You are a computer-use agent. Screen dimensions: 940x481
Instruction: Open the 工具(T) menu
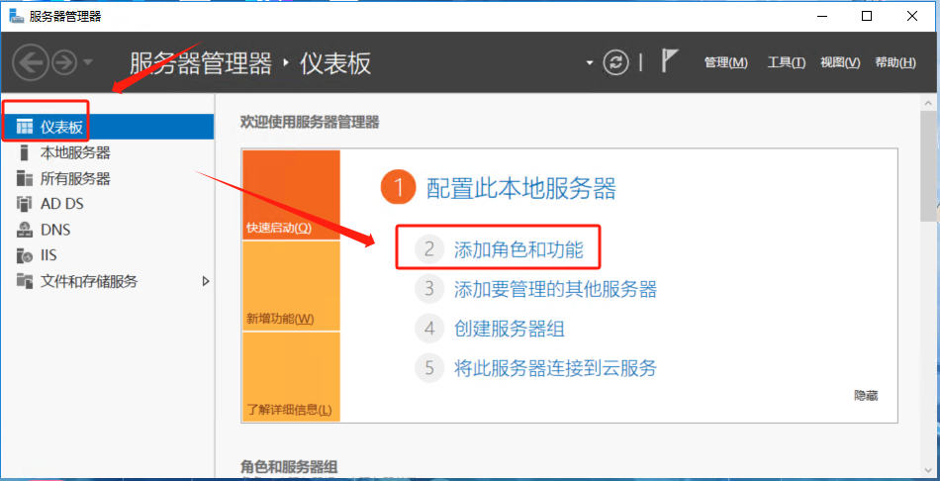click(786, 62)
